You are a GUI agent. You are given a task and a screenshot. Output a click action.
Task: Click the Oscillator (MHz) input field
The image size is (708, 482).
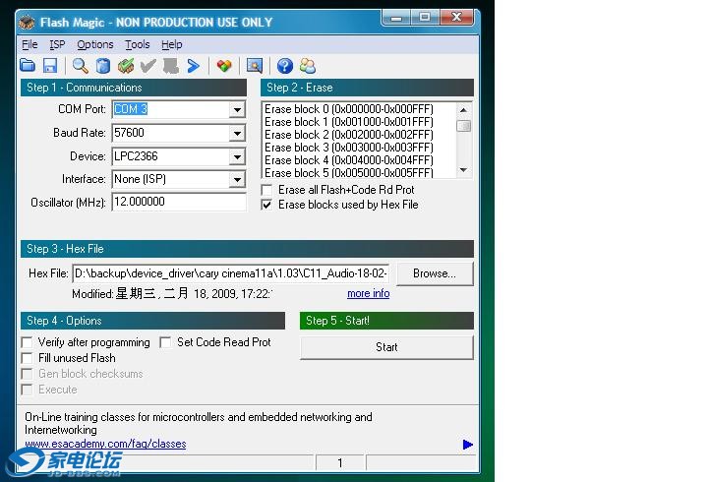pyautogui.click(x=179, y=202)
